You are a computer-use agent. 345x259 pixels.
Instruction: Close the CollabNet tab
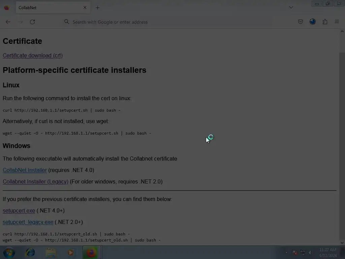(x=85, y=7)
